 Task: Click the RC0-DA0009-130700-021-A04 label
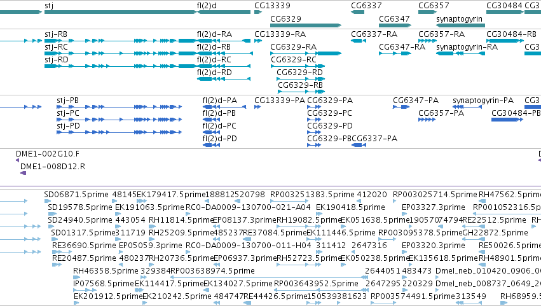(248, 207)
